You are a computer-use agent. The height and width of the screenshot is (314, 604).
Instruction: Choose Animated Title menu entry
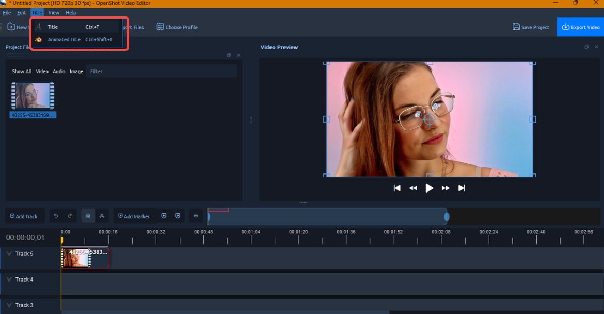[76, 39]
